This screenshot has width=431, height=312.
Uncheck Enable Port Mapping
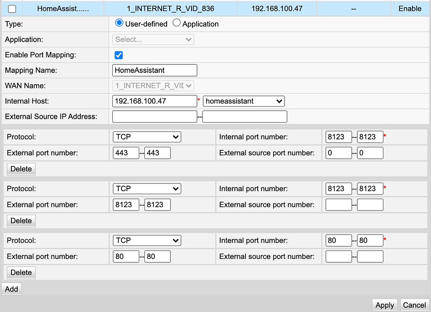[x=118, y=55]
